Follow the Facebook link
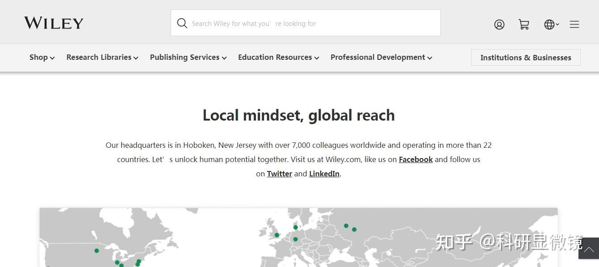This screenshot has height=267, width=599. point(415,159)
